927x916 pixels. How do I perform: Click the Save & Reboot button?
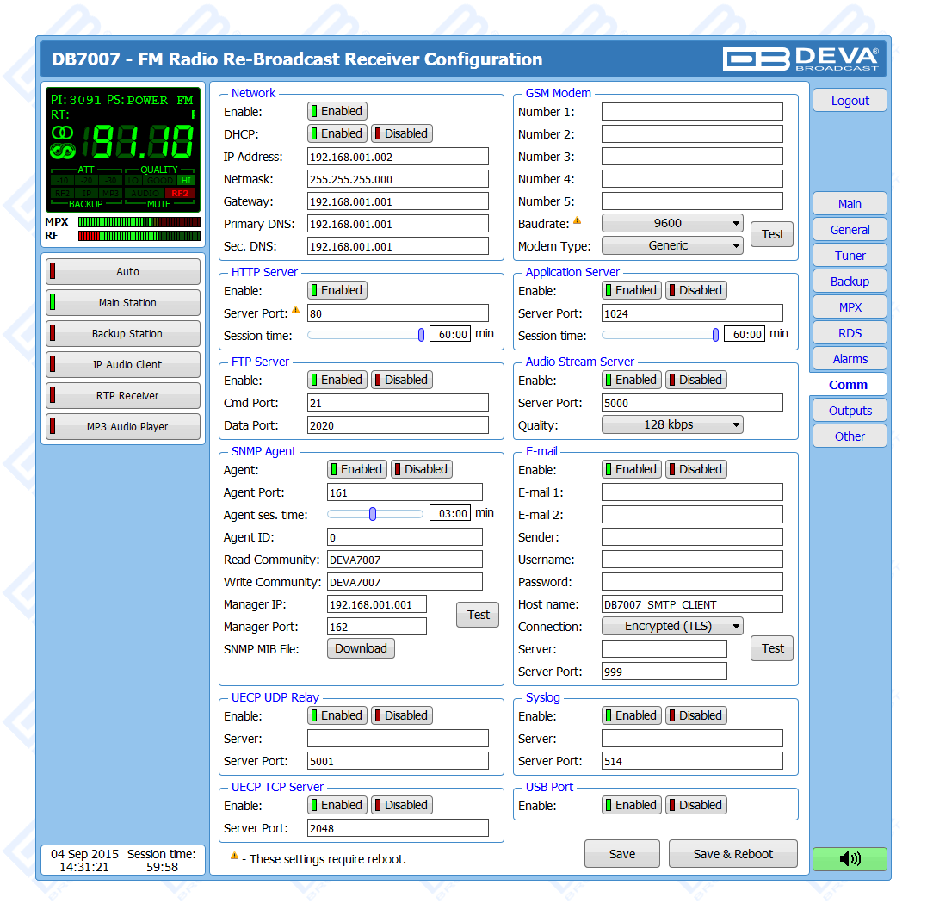tap(732, 854)
